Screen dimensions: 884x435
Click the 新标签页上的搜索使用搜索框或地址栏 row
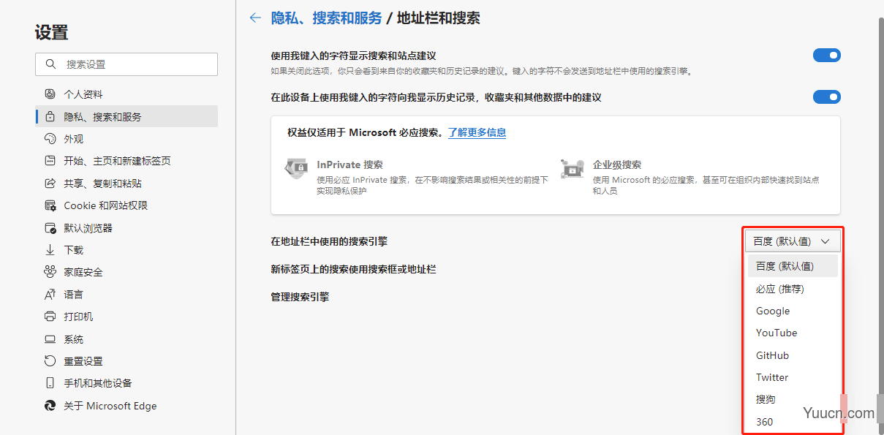click(x=353, y=269)
